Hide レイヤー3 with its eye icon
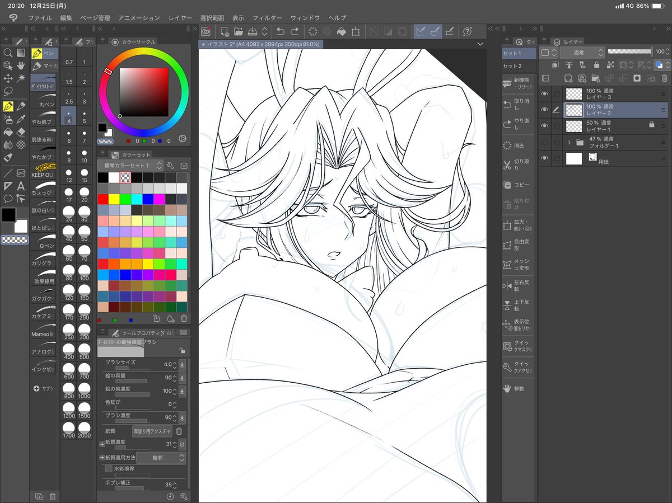Image resolution: width=672 pixels, height=503 pixels. pyautogui.click(x=545, y=93)
